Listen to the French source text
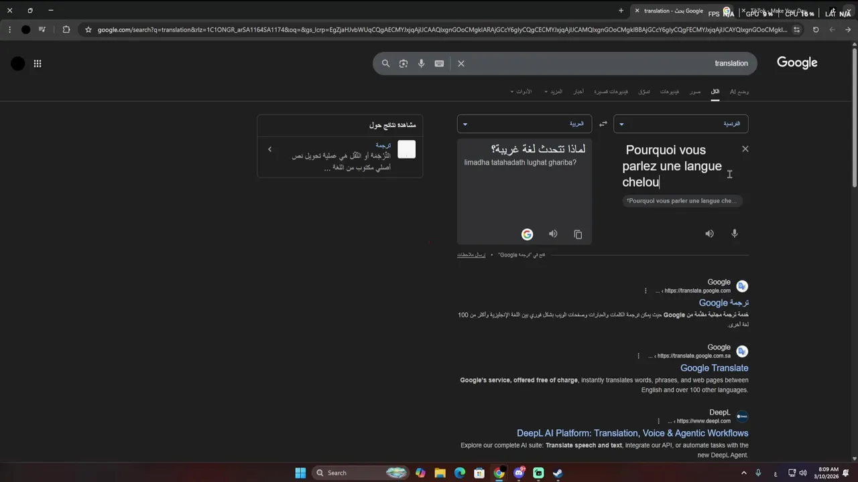 click(x=709, y=234)
